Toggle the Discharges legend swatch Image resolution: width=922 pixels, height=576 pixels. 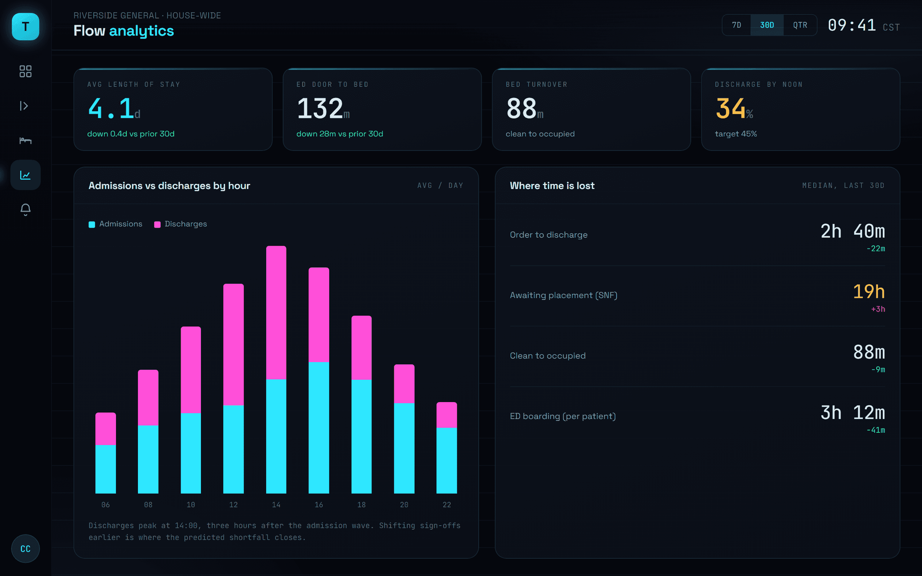157,225
